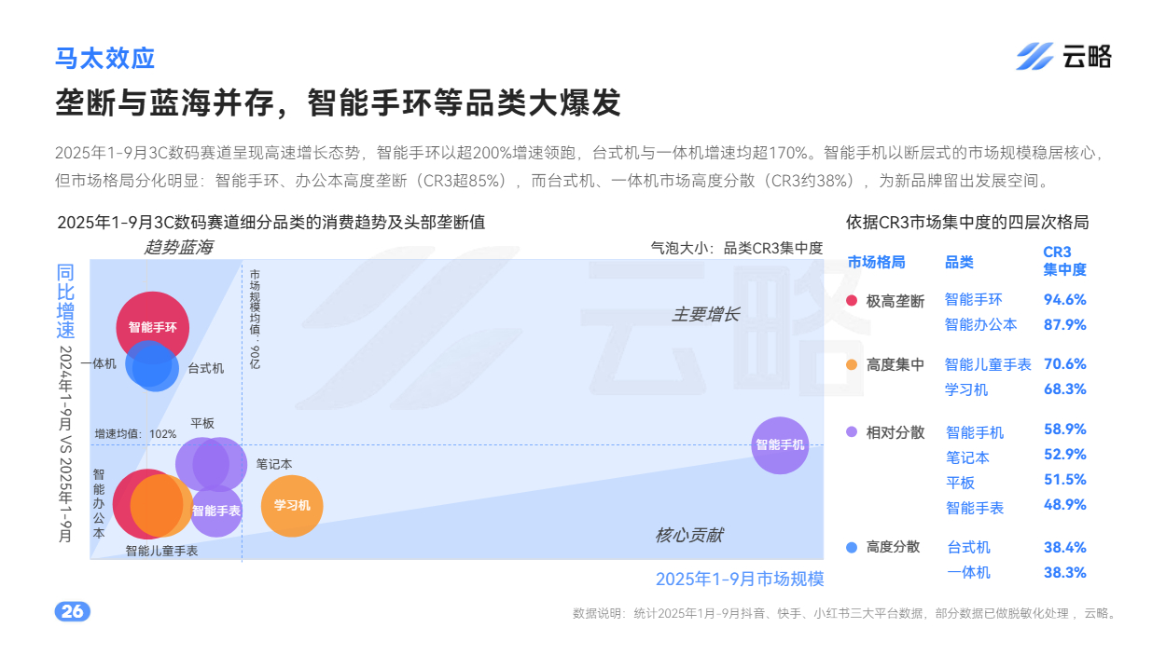The height and width of the screenshot is (655, 1166).
Task: Select the purple 智能手机 bubble
Action: (780, 445)
